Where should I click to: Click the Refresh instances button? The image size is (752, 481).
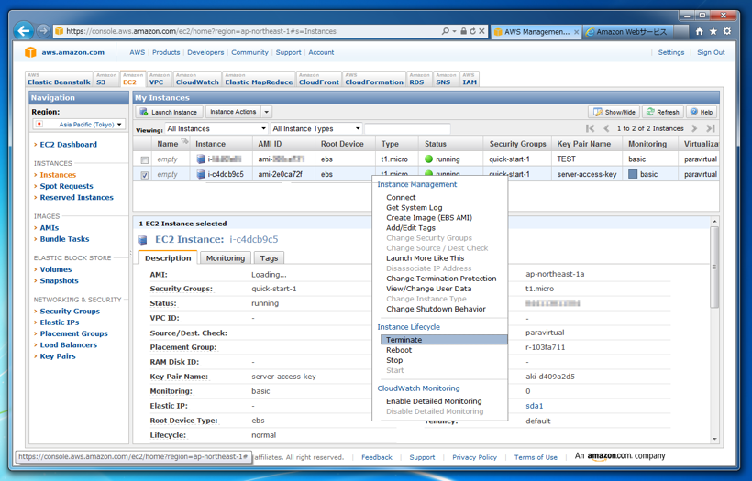662,112
